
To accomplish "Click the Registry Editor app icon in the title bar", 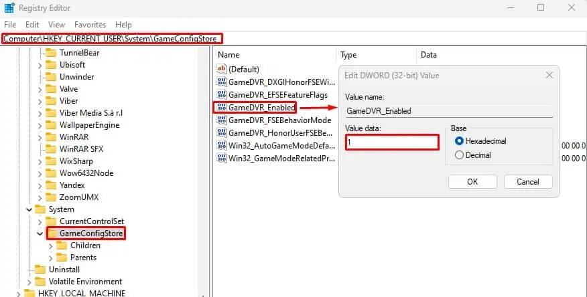I will pos(9,8).
